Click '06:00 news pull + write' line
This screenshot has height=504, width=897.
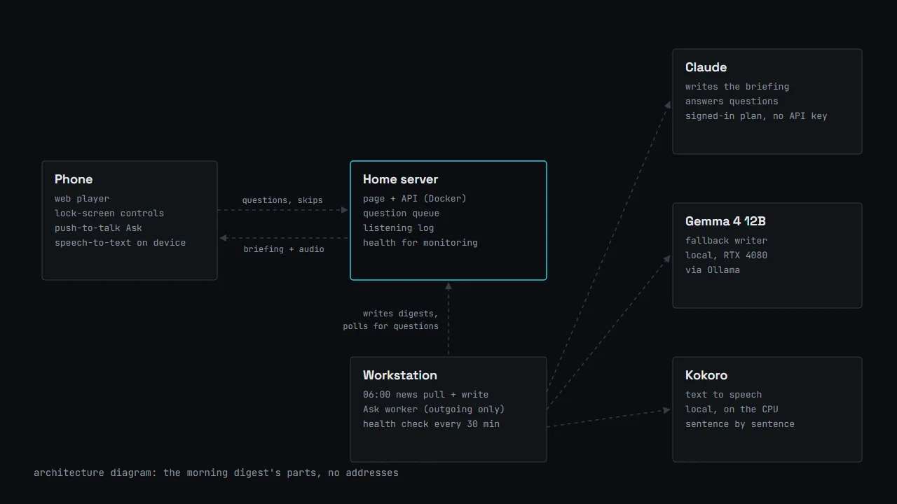pyautogui.click(x=426, y=395)
